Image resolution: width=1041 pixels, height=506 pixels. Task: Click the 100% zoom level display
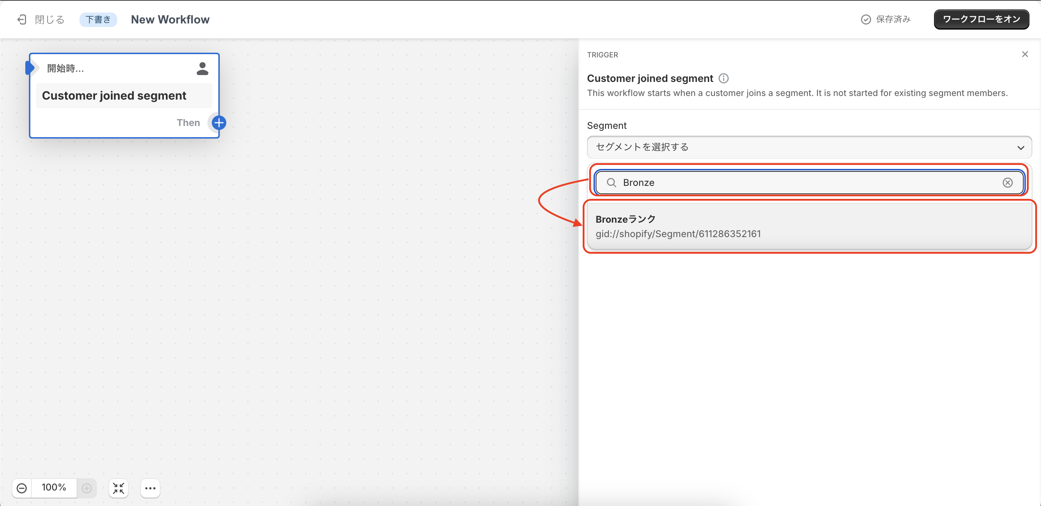point(54,488)
